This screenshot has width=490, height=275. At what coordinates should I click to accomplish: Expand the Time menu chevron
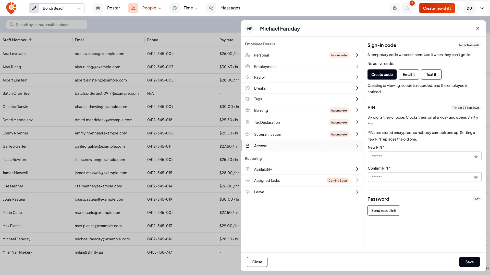point(197,8)
